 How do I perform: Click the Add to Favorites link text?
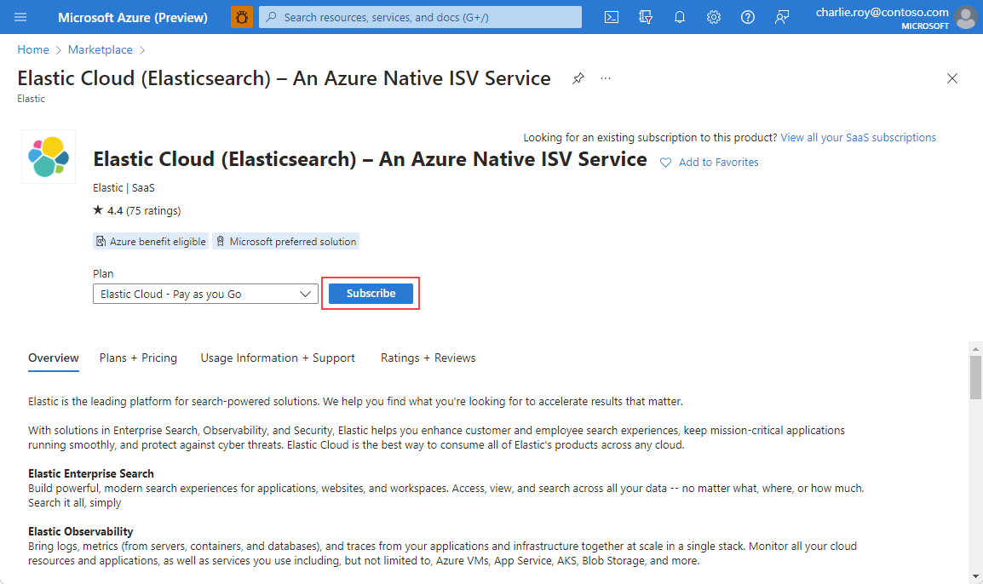pos(718,163)
